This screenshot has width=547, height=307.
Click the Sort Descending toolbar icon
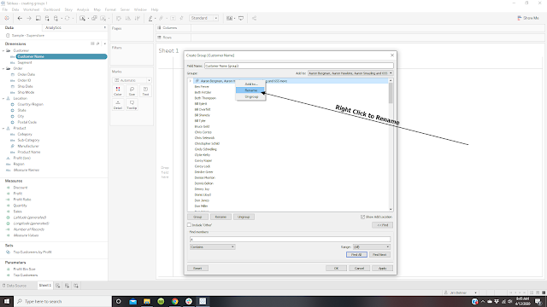137,18
